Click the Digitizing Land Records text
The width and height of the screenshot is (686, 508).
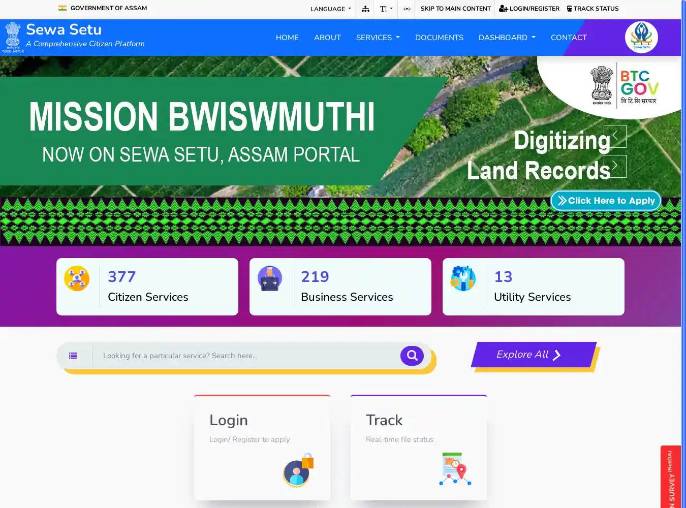539,155
